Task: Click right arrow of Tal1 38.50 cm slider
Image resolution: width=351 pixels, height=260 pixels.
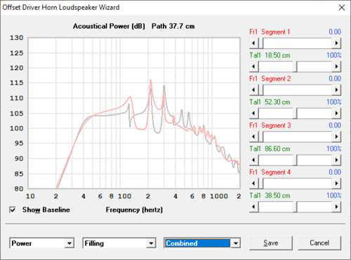Action: coord(336,207)
